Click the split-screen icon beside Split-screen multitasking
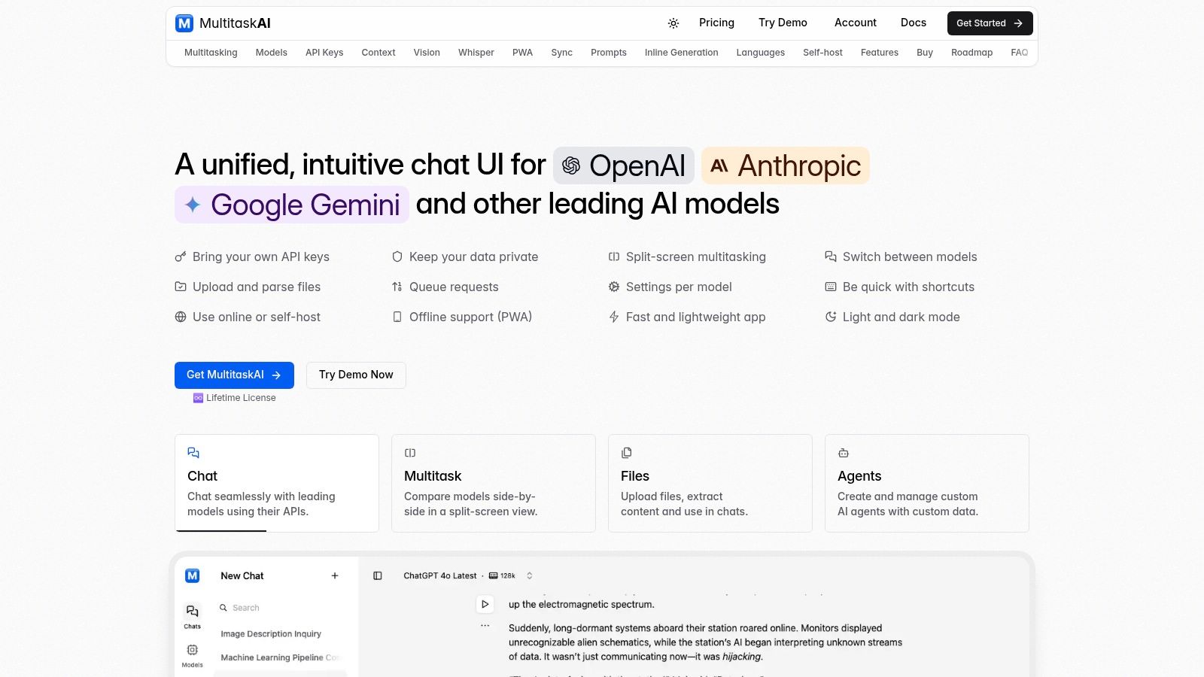This screenshot has height=677, width=1204. tap(614, 257)
